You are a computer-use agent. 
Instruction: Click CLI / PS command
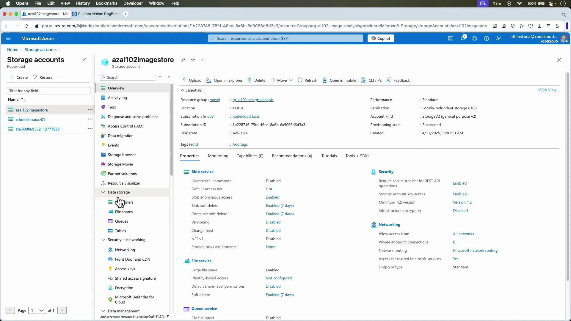click(x=371, y=80)
